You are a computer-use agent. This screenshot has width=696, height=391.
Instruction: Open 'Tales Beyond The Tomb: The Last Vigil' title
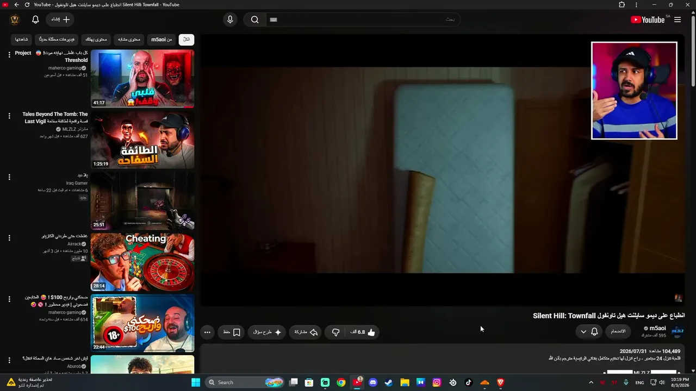55,118
